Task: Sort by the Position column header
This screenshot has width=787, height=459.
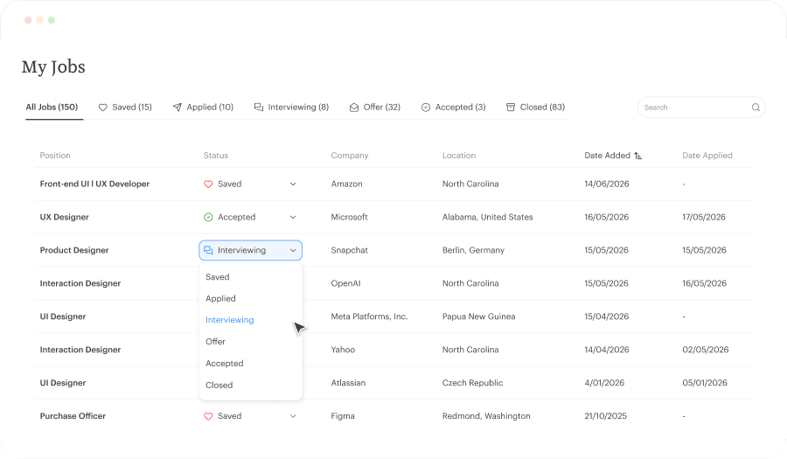Action: pyautogui.click(x=55, y=156)
